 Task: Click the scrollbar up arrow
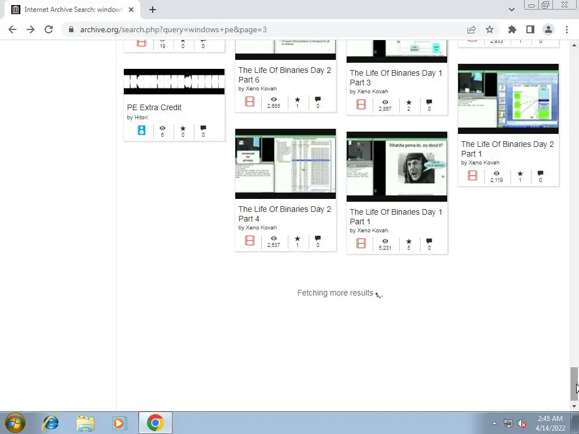(x=574, y=45)
